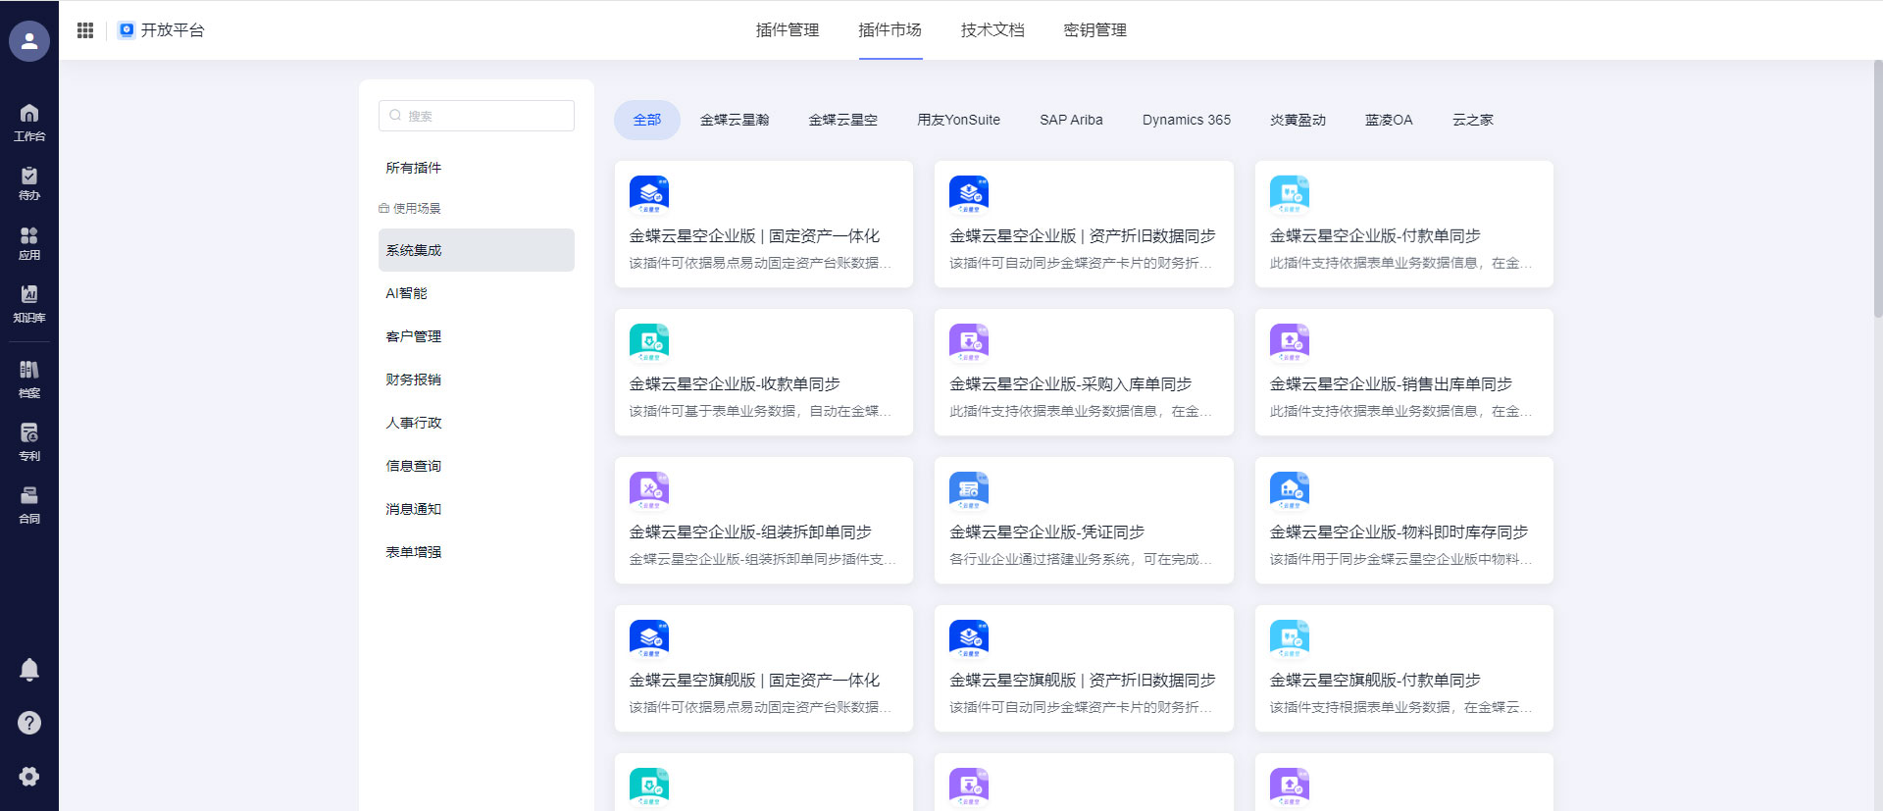Open the app grid launcher icon
This screenshot has height=811, width=1883.
pyautogui.click(x=85, y=30)
